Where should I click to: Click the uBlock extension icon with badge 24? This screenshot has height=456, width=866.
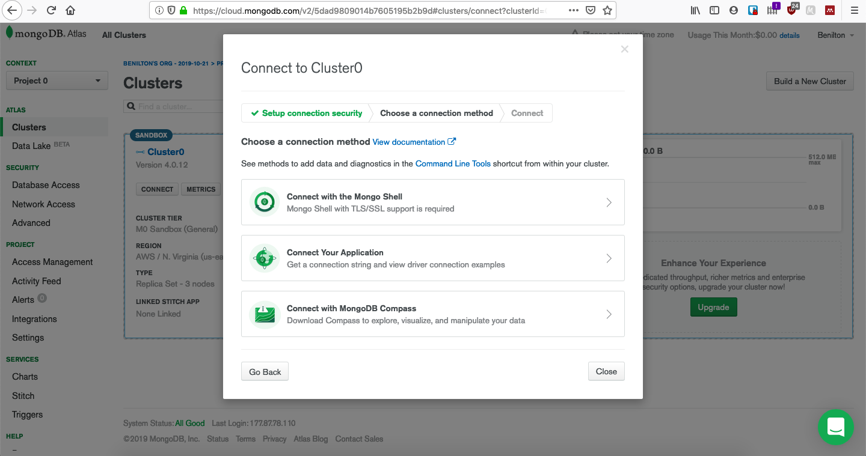coord(792,10)
